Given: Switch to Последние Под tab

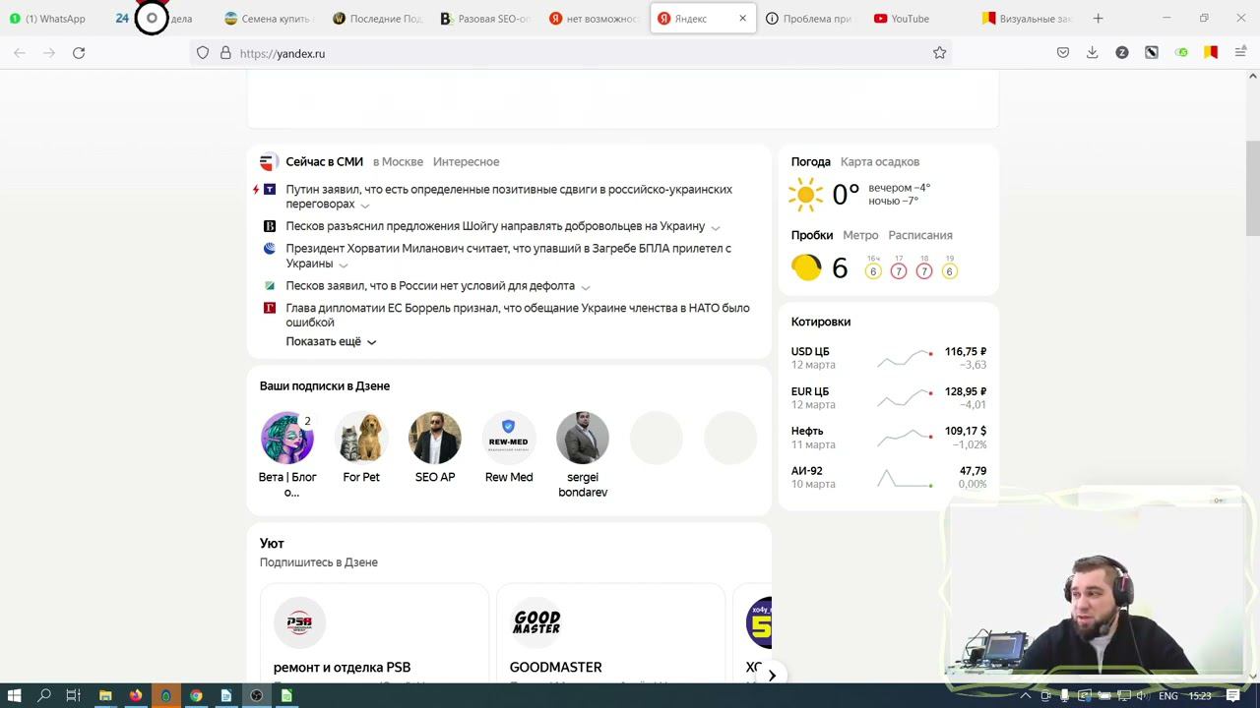Looking at the screenshot, I should point(378,18).
